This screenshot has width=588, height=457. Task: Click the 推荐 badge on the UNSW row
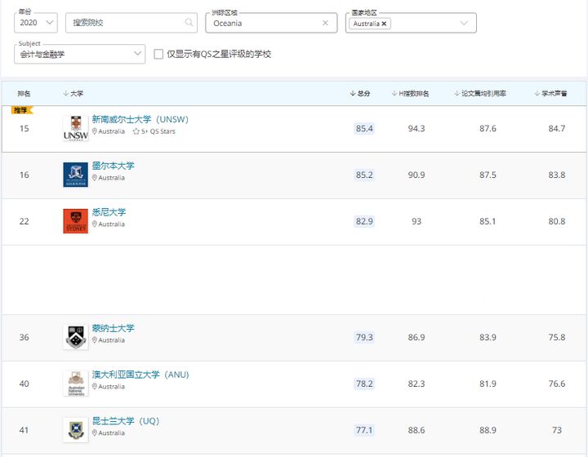coord(22,110)
